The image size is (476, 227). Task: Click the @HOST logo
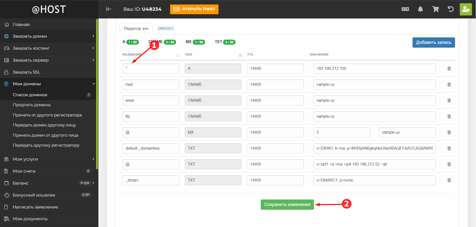coord(49,9)
